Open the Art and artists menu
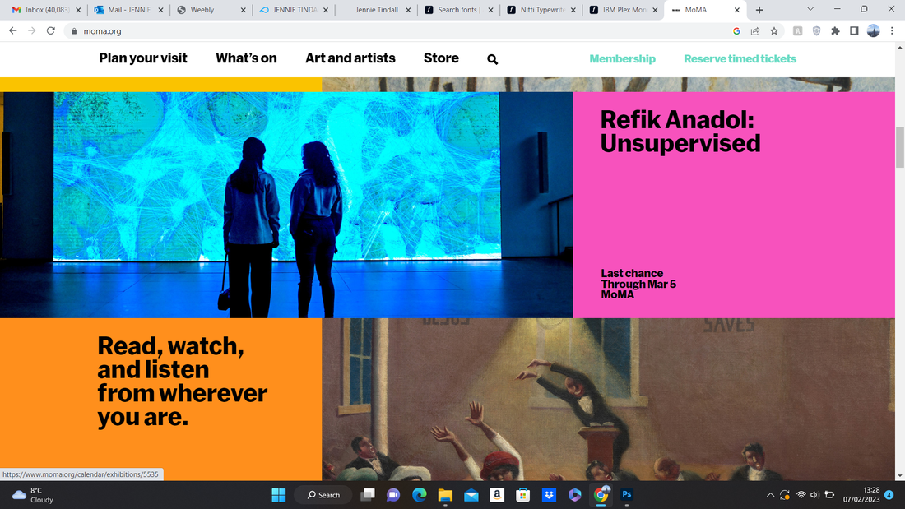Viewport: 905px width, 509px height. tap(350, 58)
